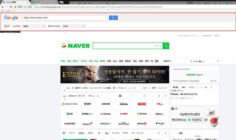The image size is (236, 140).
Task: Select the FARM topic tab
Action: tap(125, 133)
